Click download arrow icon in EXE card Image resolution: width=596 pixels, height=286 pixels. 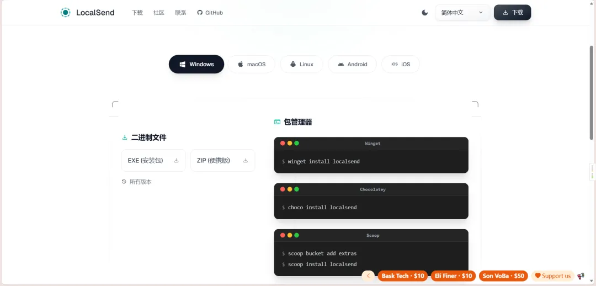[177, 161]
